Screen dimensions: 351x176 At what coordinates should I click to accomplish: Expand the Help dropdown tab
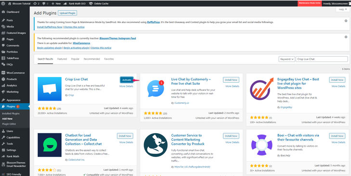click(x=342, y=10)
